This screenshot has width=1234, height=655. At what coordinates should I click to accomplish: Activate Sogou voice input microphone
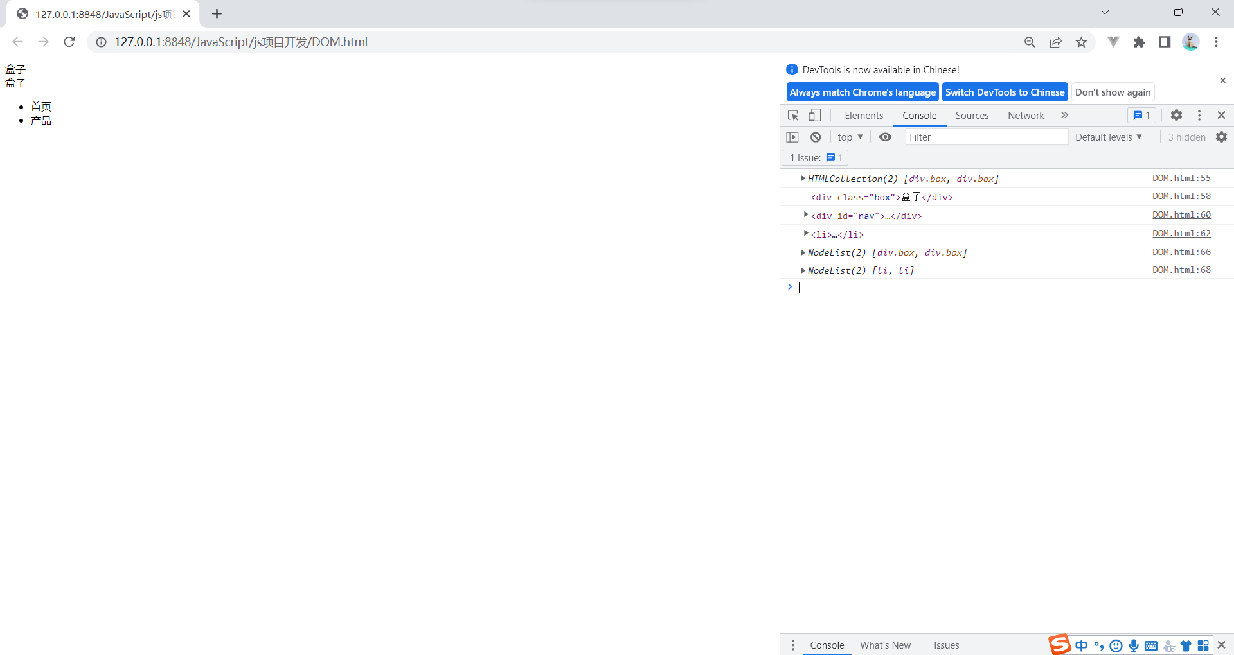point(1133,645)
